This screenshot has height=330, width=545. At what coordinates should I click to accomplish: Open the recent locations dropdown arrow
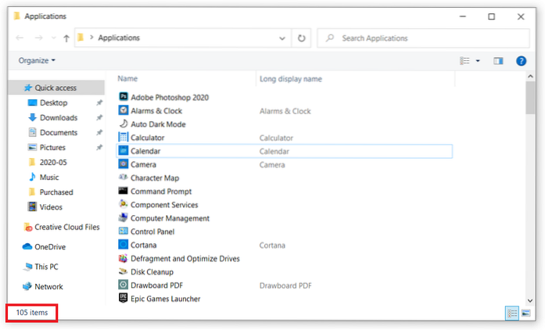click(53, 38)
